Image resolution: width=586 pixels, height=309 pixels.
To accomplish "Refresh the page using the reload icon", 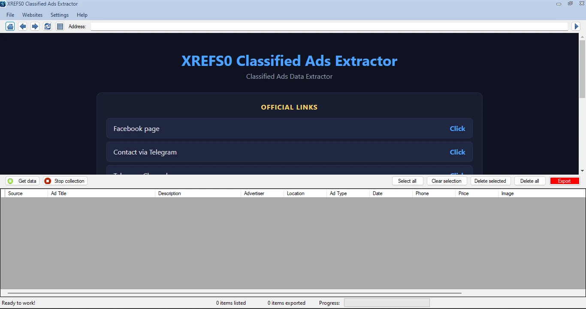I will pos(48,27).
